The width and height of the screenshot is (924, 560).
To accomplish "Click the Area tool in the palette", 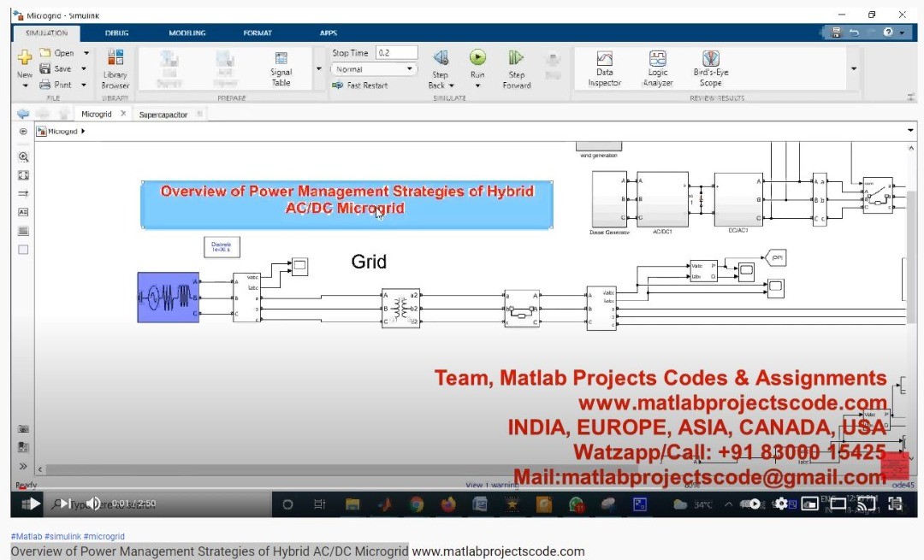I will click(23, 250).
